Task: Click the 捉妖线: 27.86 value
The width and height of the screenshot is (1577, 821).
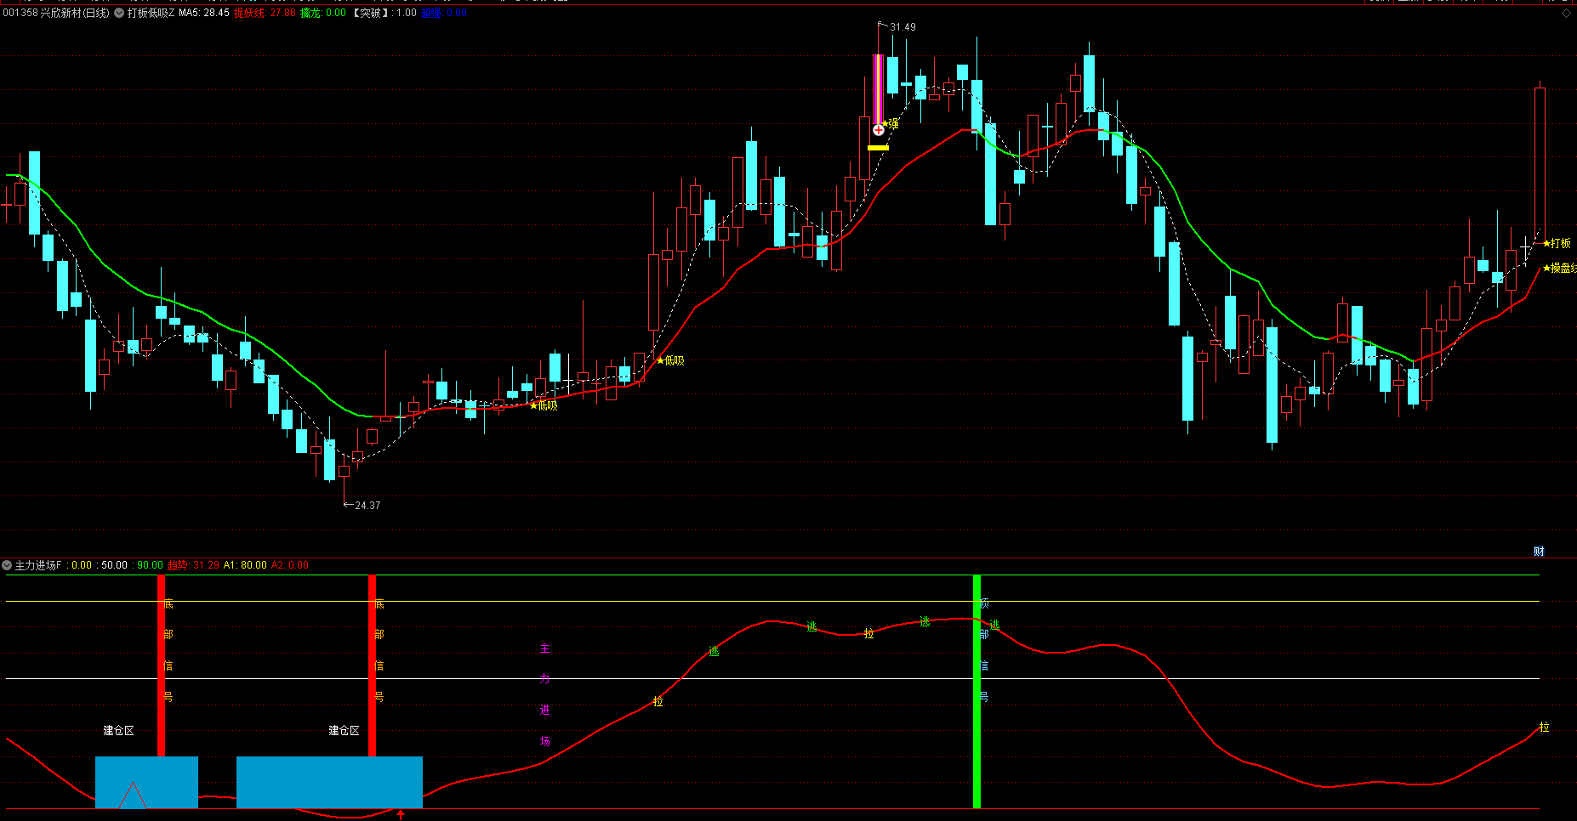Action: 265,13
